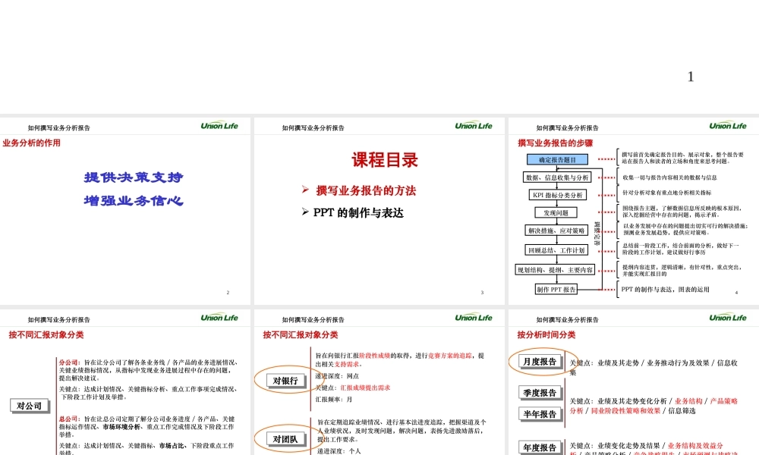
Task: Select the 解决措施、应对策略 flowchart box
Action: [556, 231]
